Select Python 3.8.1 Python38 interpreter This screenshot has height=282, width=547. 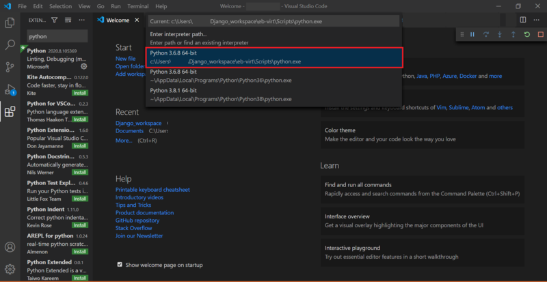point(273,95)
